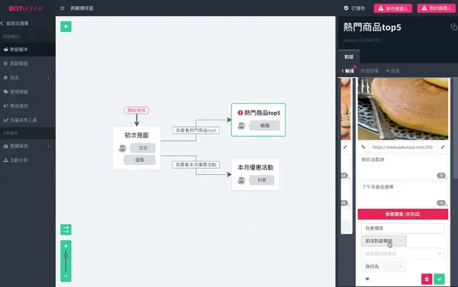The height and width of the screenshot is (287, 458).
Task: Expand the 整體報表 sidebar section
Action: tap(27, 146)
